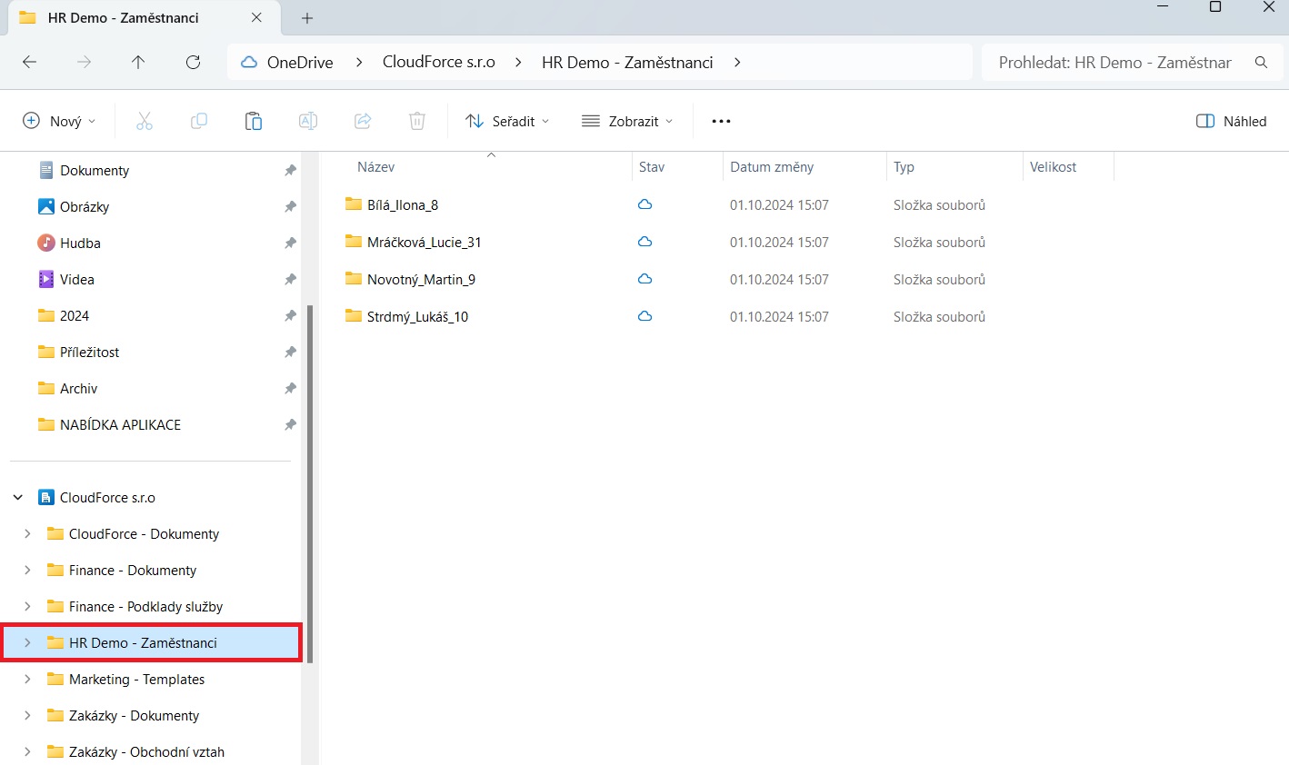
Task: Expand chevron after CloudForce s.r.o breadcrumb
Action: pos(518,62)
